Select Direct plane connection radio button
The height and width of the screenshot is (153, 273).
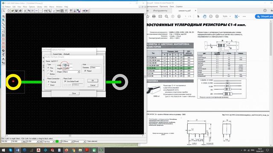point(49,85)
